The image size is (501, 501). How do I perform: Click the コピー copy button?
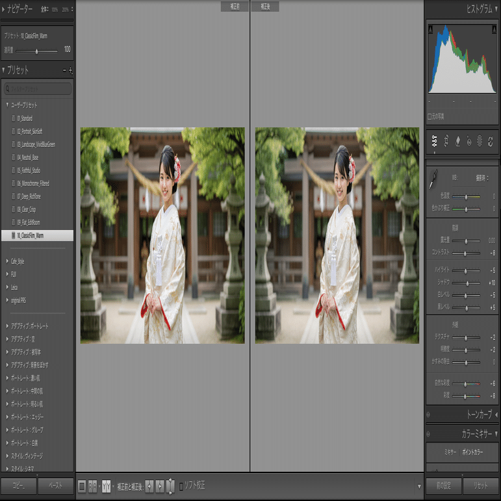click(x=19, y=486)
